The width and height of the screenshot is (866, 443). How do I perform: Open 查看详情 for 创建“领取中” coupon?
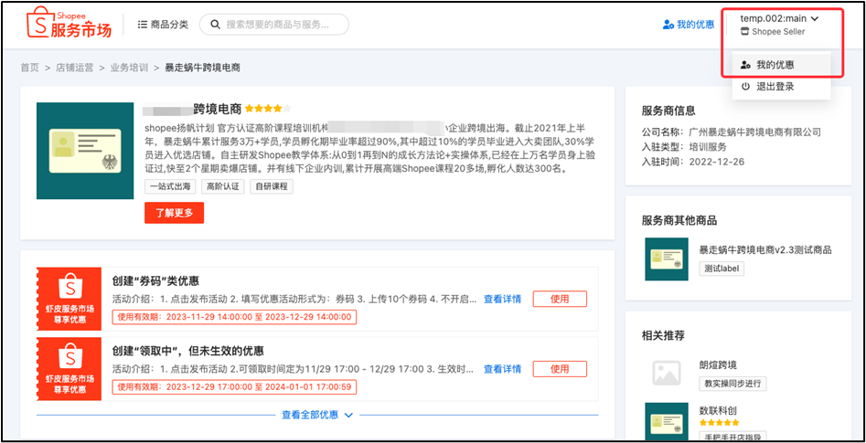coord(503,369)
